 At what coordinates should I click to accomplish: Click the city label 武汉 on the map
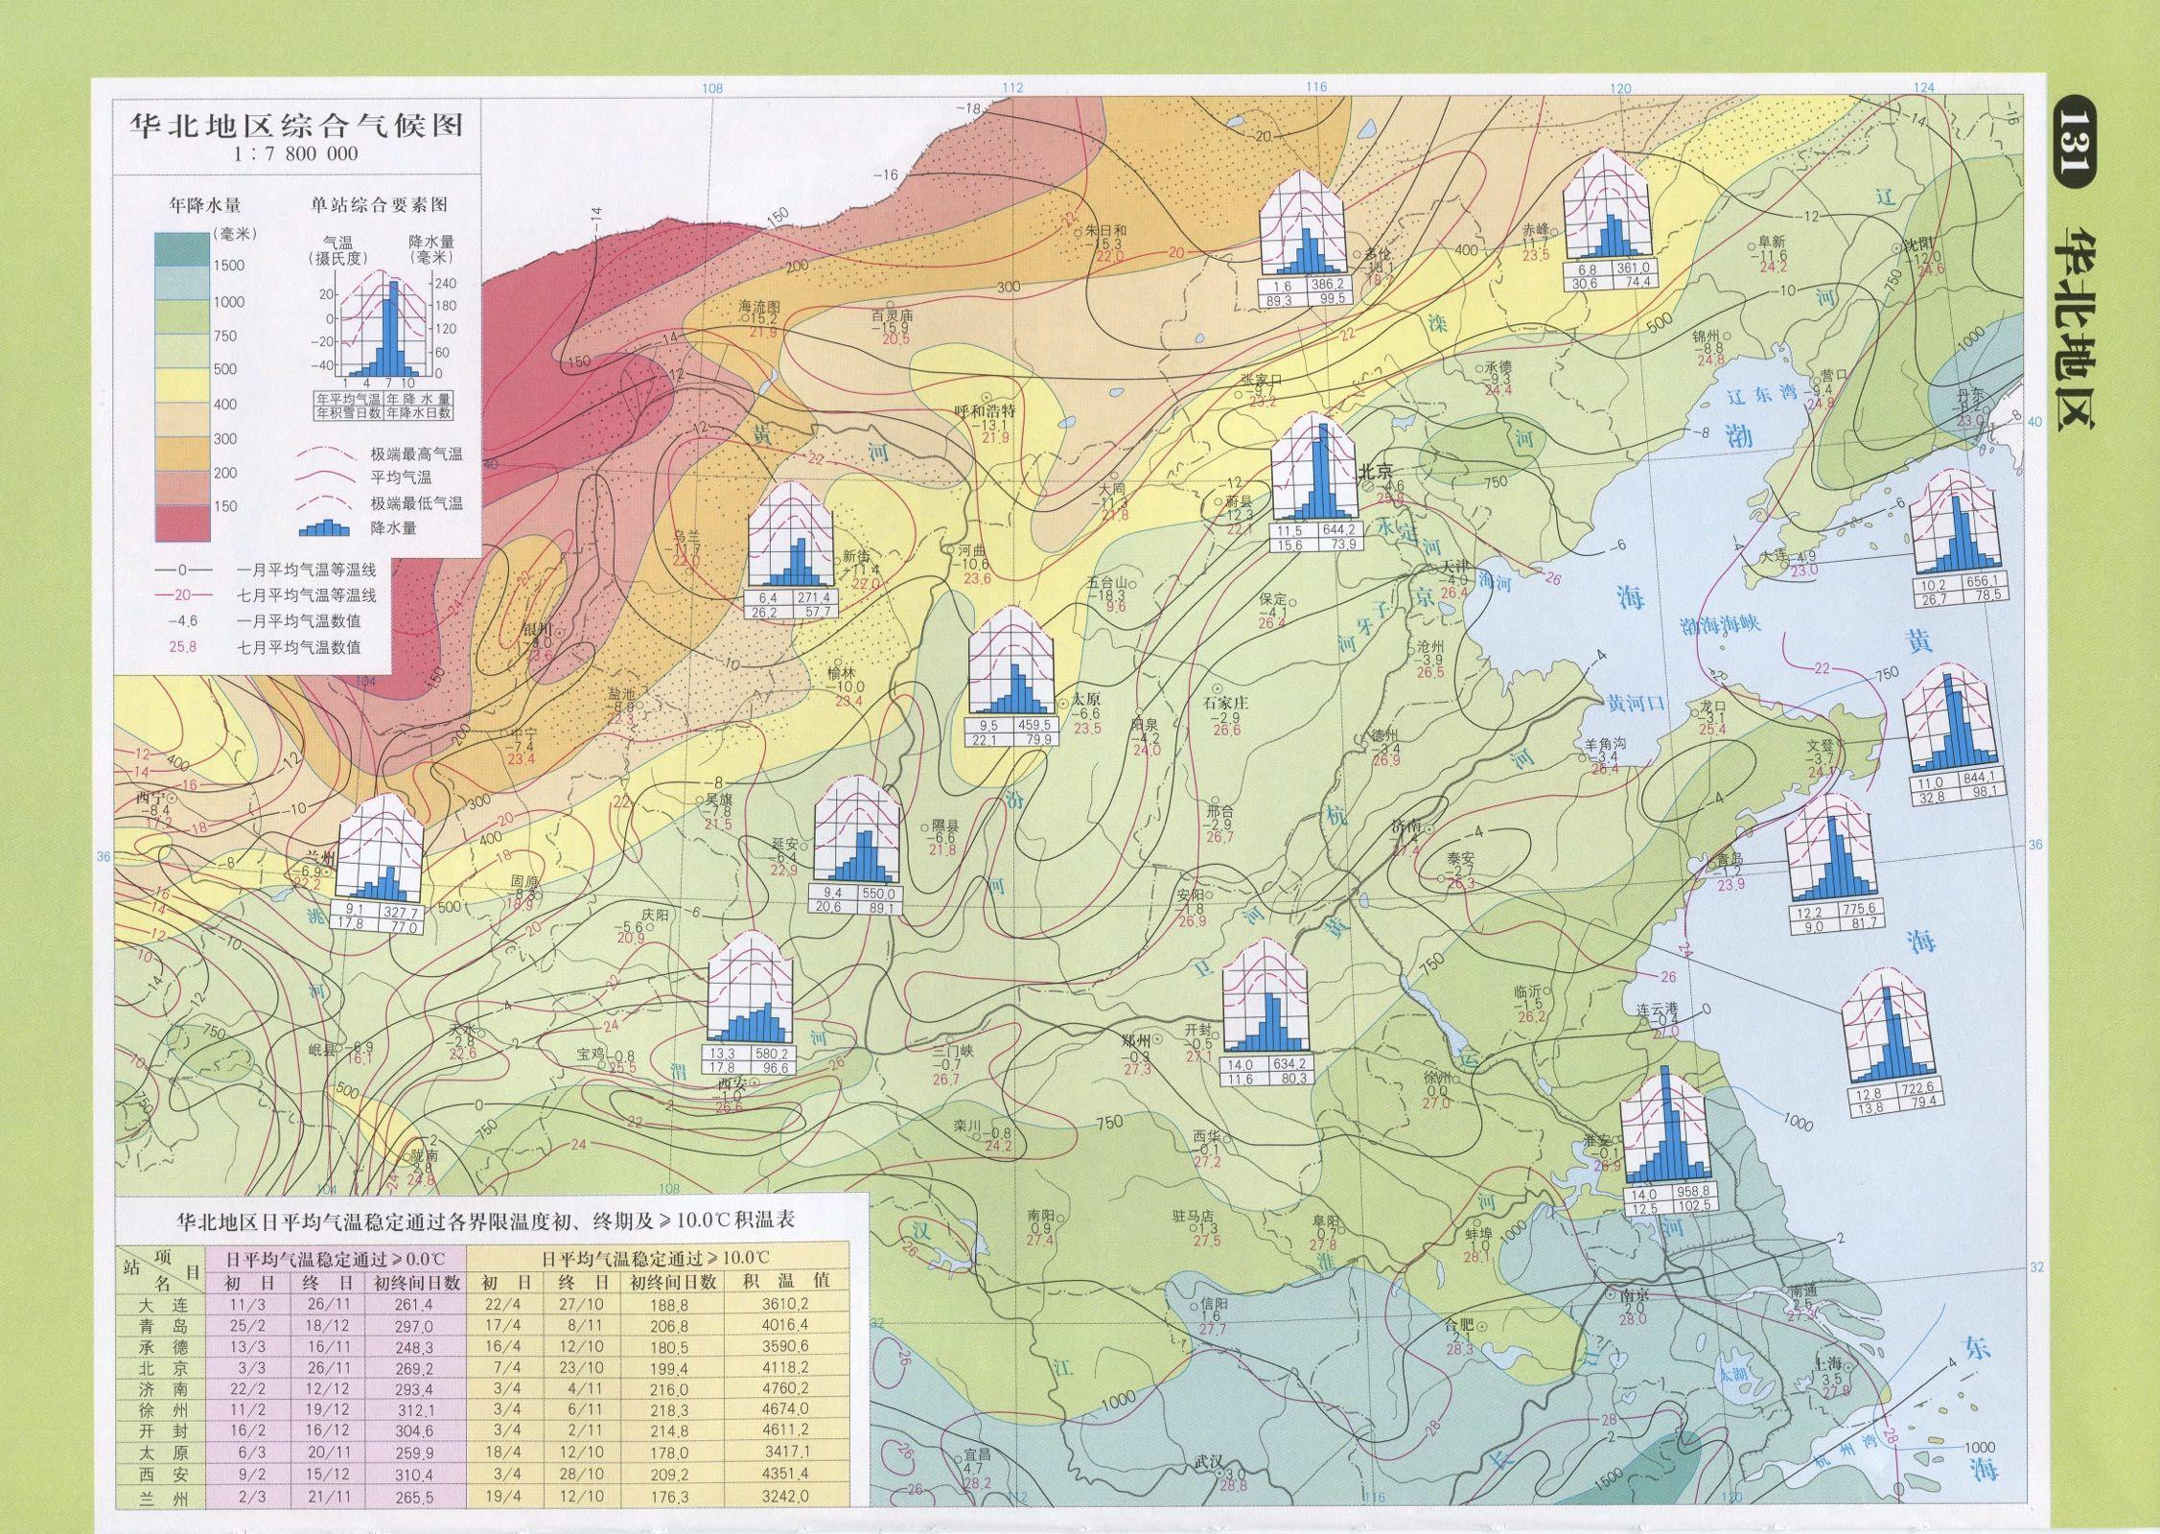click(1208, 1462)
